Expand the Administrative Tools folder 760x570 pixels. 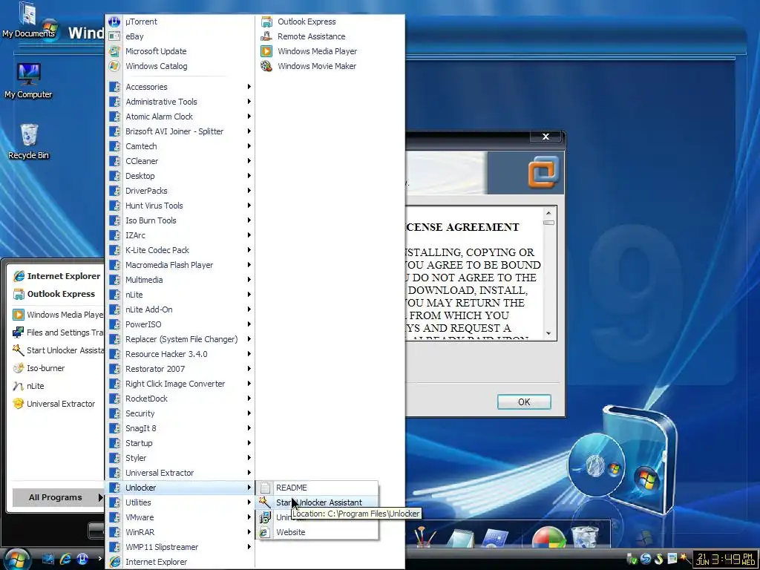(180, 102)
